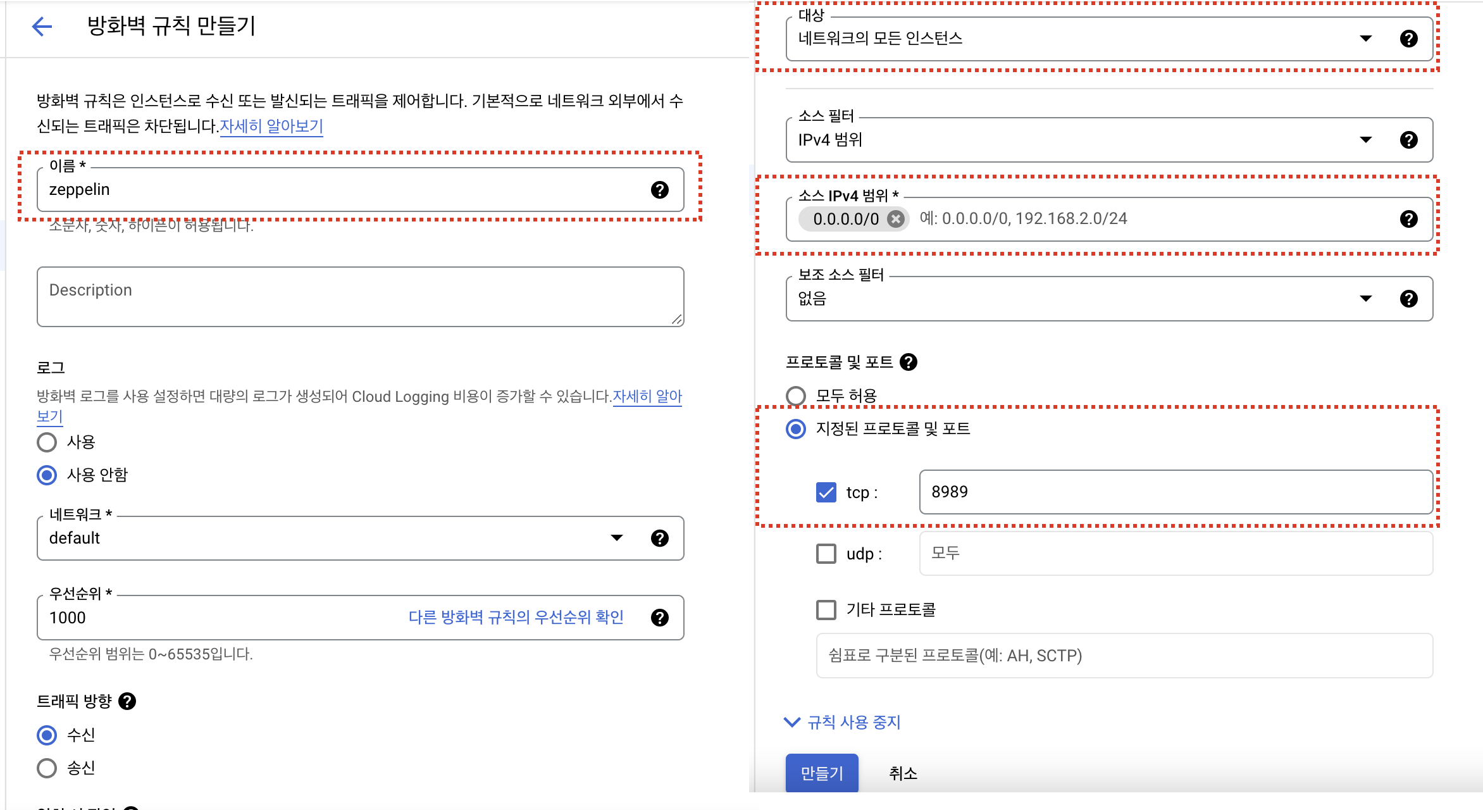Click help icon beside 보조 소스 필터

[x=1408, y=299]
